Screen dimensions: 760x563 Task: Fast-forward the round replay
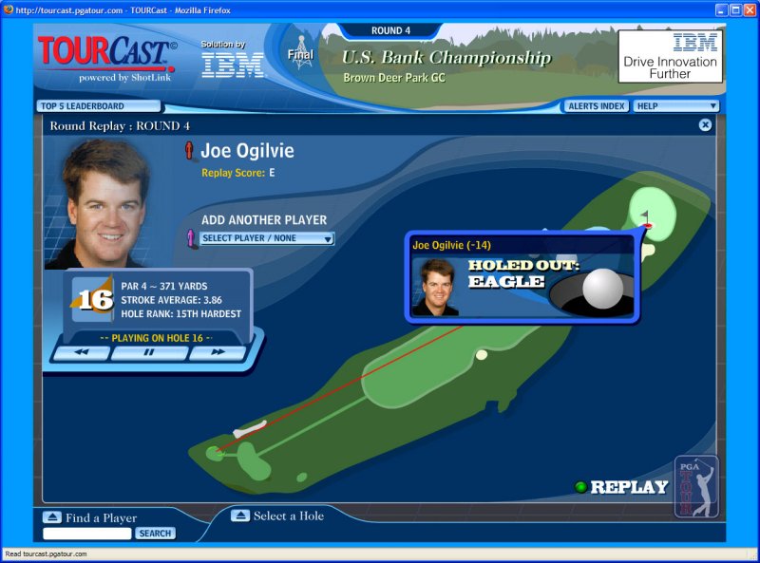pyautogui.click(x=218, y=352)
